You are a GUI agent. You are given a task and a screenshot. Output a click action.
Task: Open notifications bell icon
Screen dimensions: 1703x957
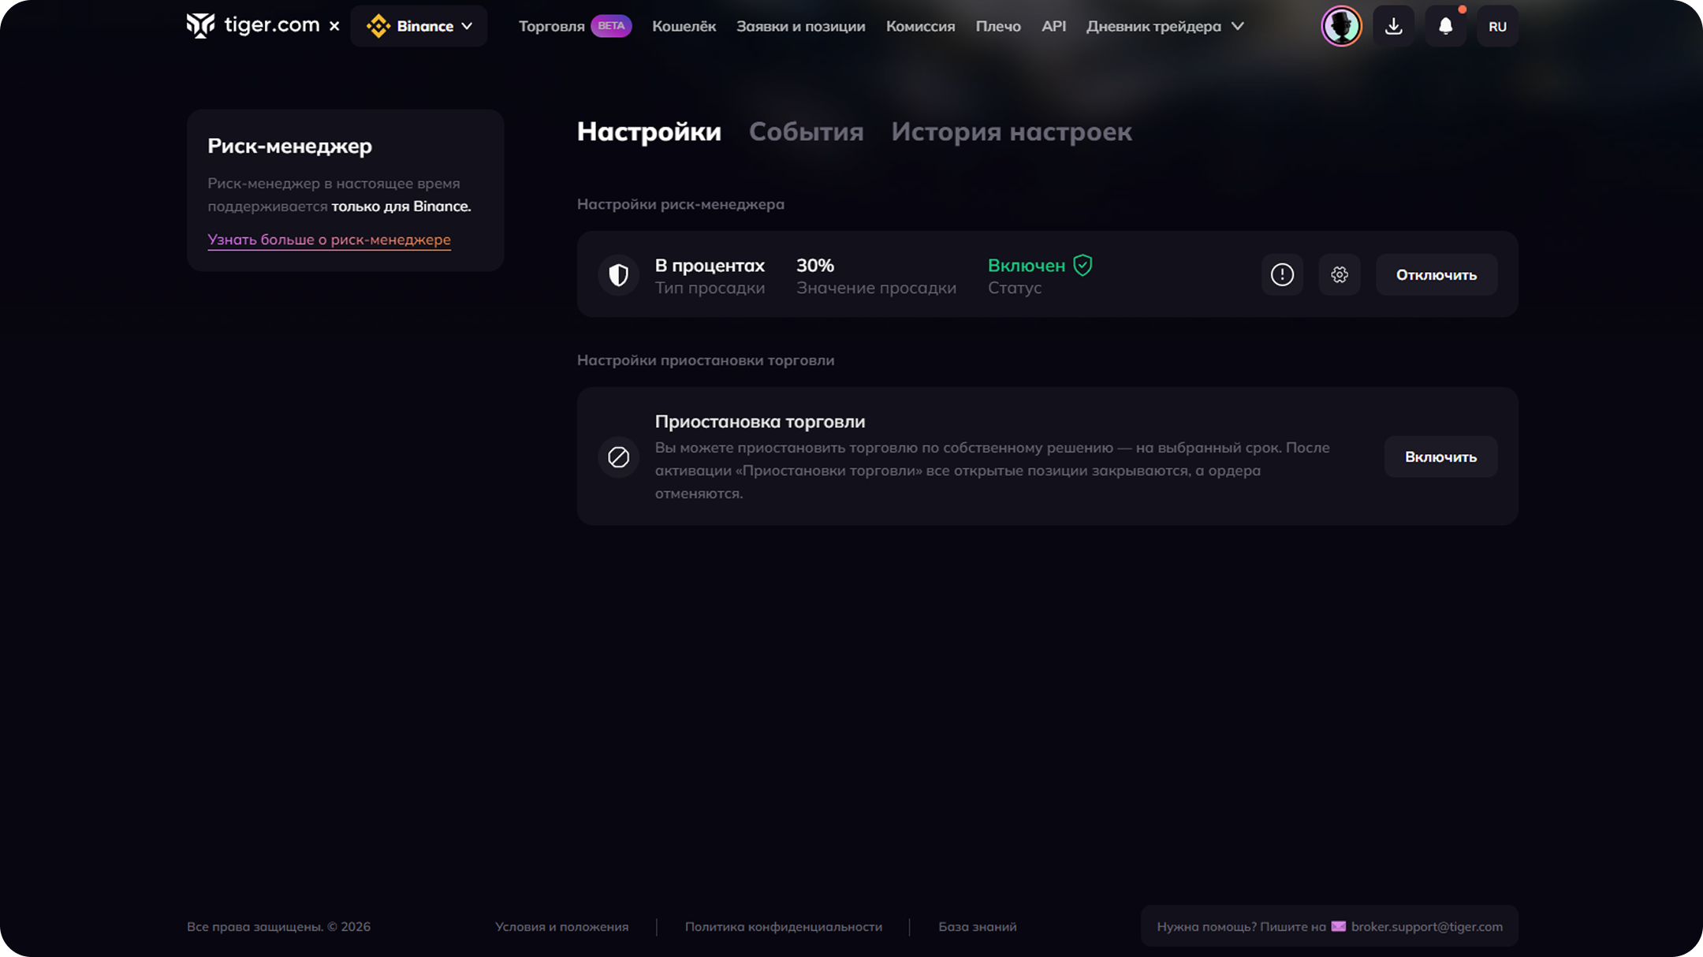pos(1445,26)
